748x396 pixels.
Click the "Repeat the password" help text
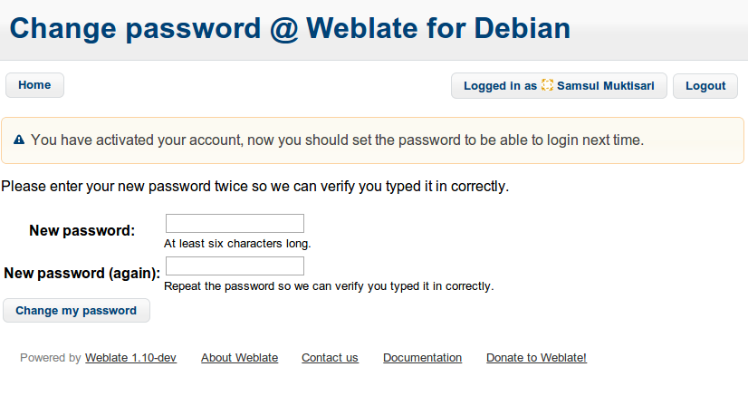click(329, 286)
